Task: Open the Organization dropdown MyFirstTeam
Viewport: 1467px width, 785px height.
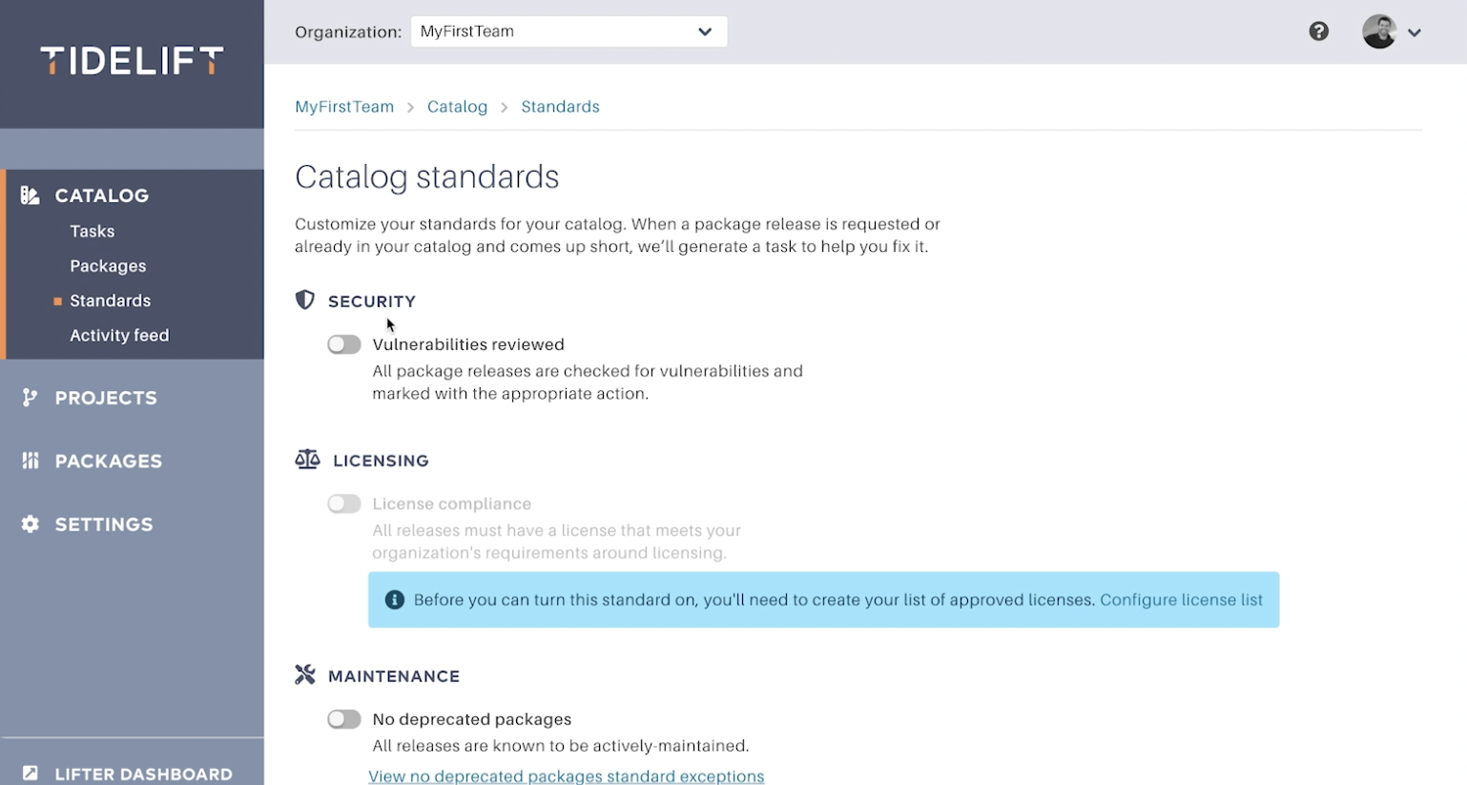Action: [568, 31]
